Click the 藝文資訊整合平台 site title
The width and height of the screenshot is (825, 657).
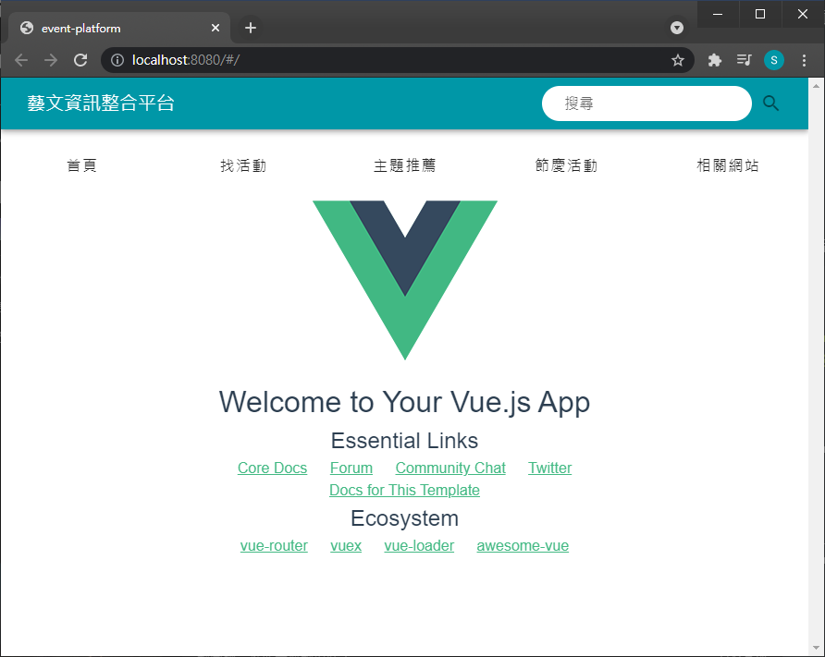(x=101, y=103)
